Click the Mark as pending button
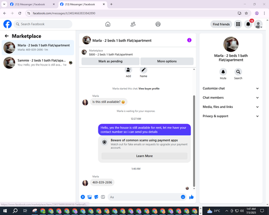This screenshot has width=269, height=215. pyautogui.click(x=110, y=61)
